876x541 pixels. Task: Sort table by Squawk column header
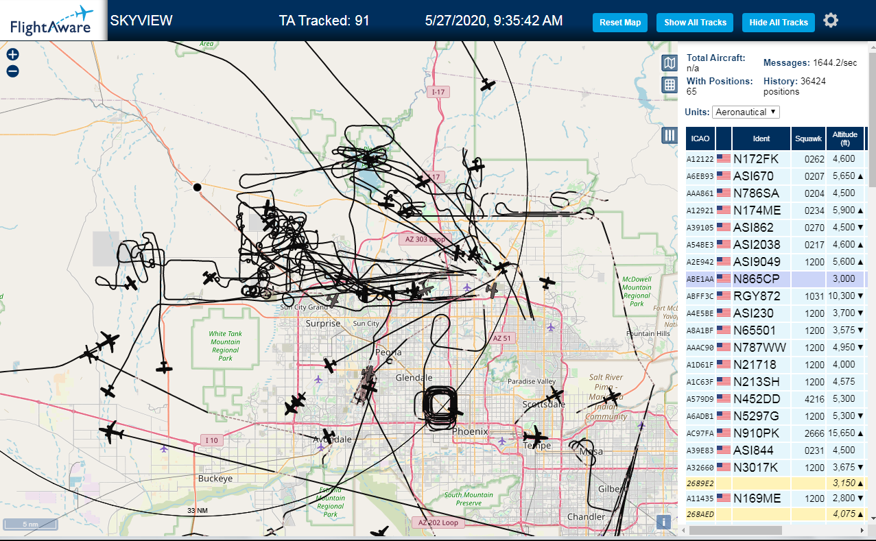click(x=808, y=139)
